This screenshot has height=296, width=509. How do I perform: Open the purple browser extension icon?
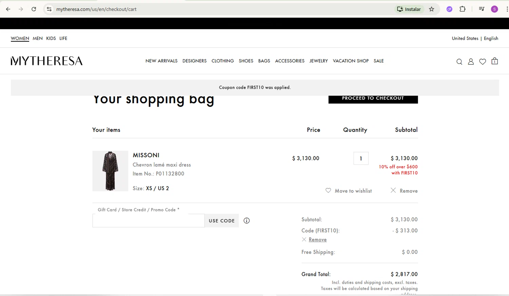pyautogui.click(x=449, y=9)
